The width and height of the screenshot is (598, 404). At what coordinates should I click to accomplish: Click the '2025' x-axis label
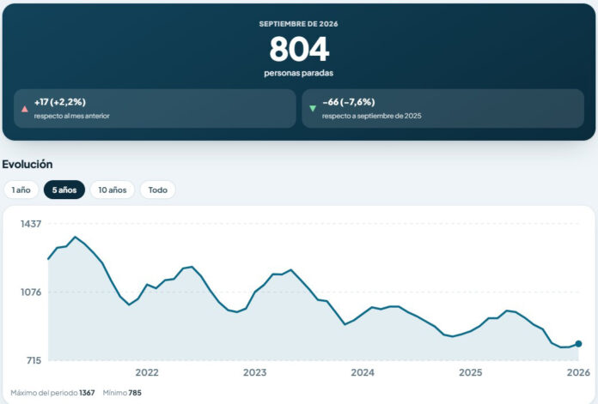click(470, 372)
